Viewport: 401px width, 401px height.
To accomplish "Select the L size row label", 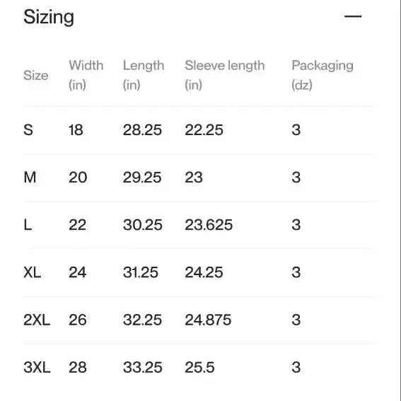I will point(28,225).
